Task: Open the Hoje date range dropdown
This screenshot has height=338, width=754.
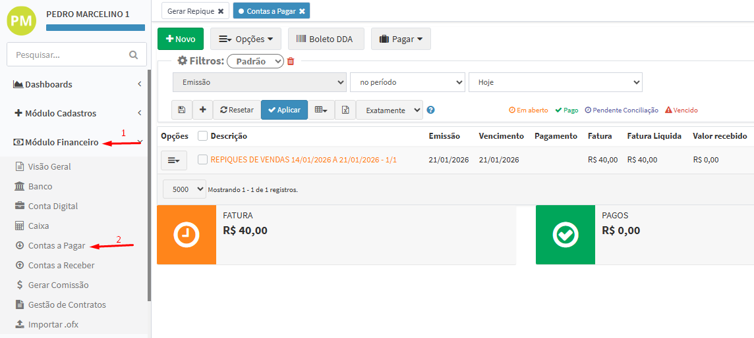Action: (x=555, y=82)
